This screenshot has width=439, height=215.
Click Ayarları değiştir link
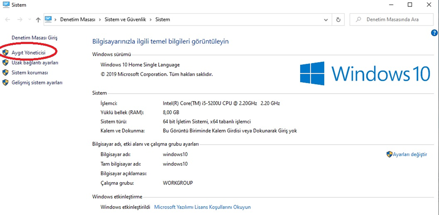coord(410,154)
